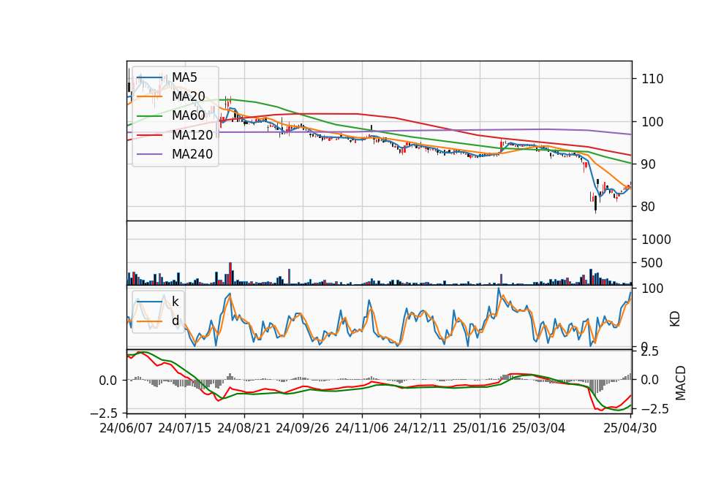
Task: Click the green MA60 legend line sample
Action: [x=149, y=115]
